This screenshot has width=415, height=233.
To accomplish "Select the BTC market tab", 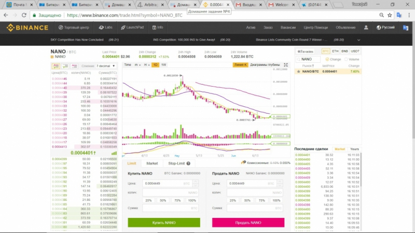I will point(326,51).
